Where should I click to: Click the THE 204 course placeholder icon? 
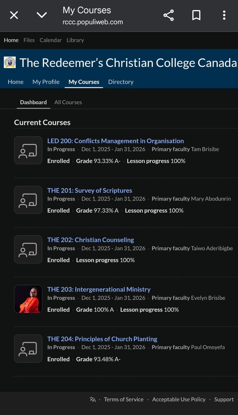point(28,349)
